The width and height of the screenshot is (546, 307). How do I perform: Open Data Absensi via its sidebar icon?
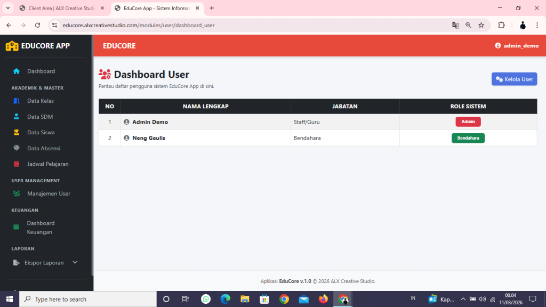[16, 148]
